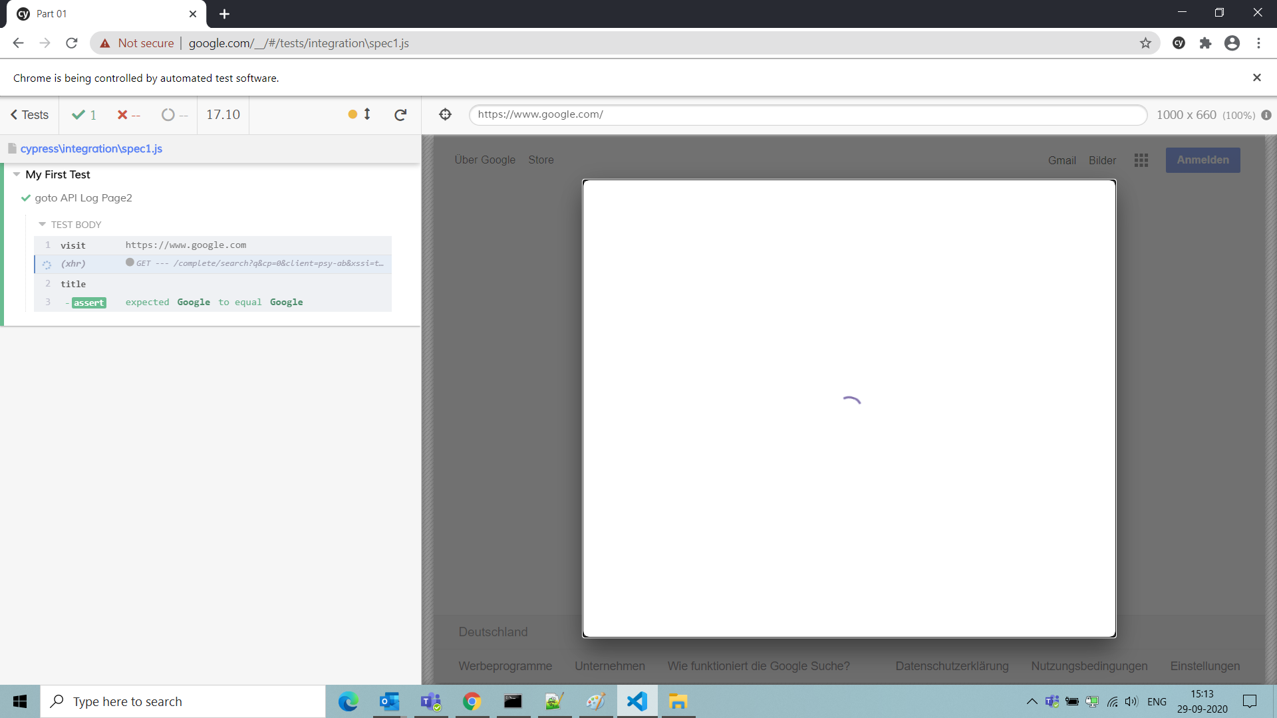1277x718 pixels.
Task: Click the taskbar search box
Action: pos(183,701)
